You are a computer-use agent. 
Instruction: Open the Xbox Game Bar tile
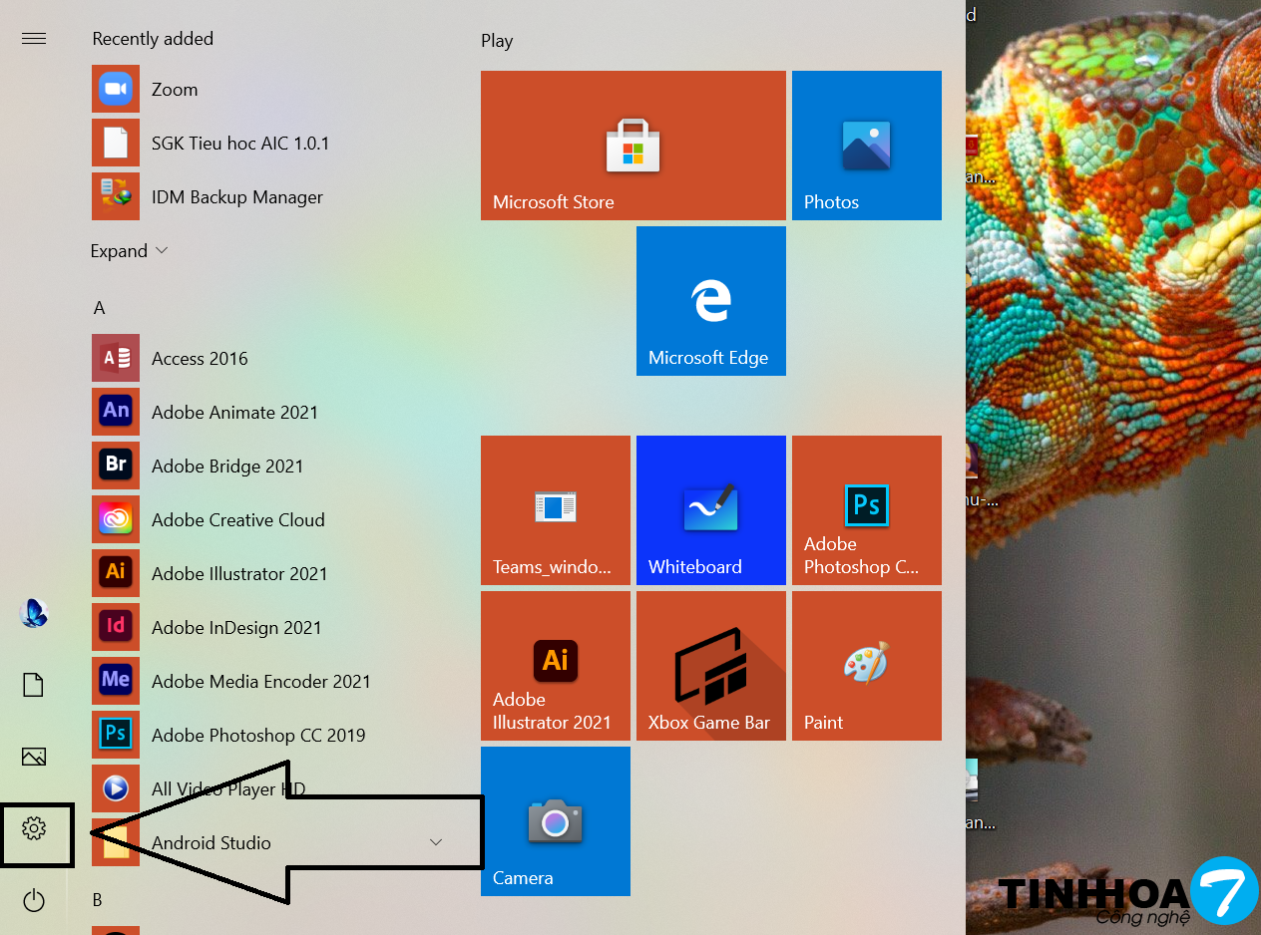(710, 666)
